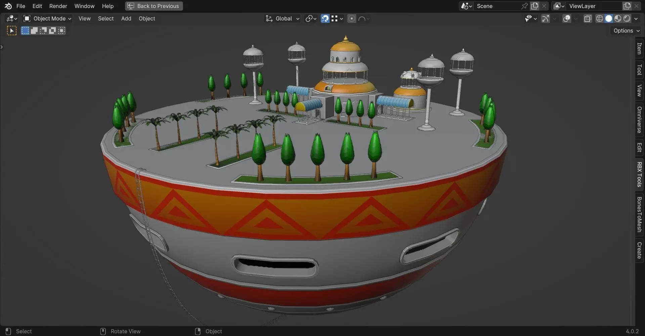Pin the scene to the workspace
Viewport: 645px width, 336px height.
[524, 6]
